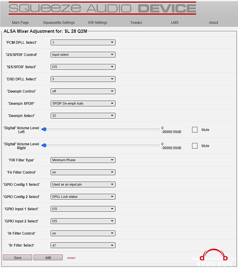Click the Digital Volume Level Right slider

pyautogui.click(x=101, y=145)
